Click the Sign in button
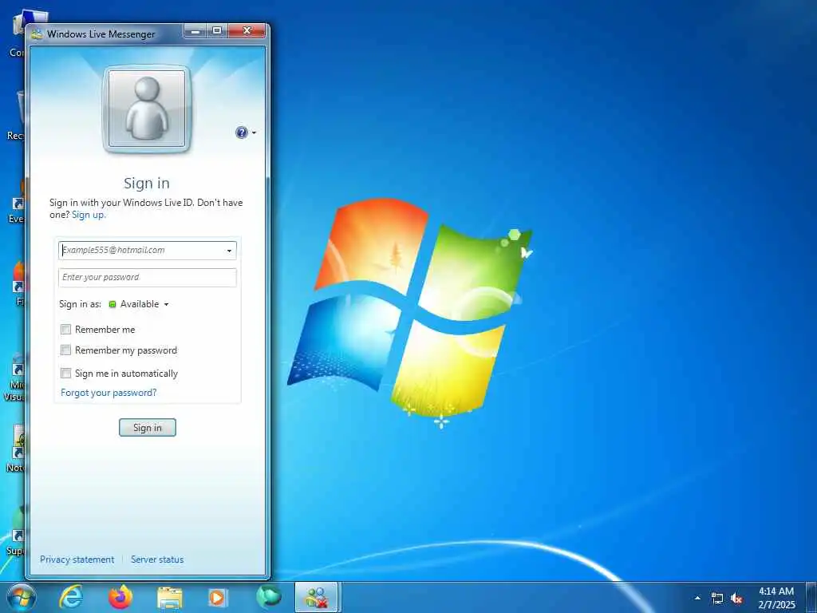817x613 pixels. point(148,428)
